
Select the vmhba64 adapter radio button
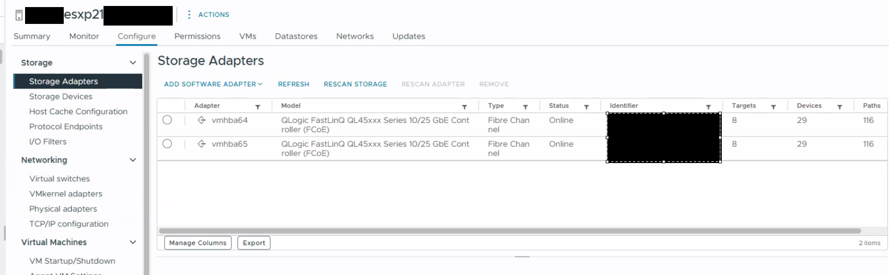point(167,120)
